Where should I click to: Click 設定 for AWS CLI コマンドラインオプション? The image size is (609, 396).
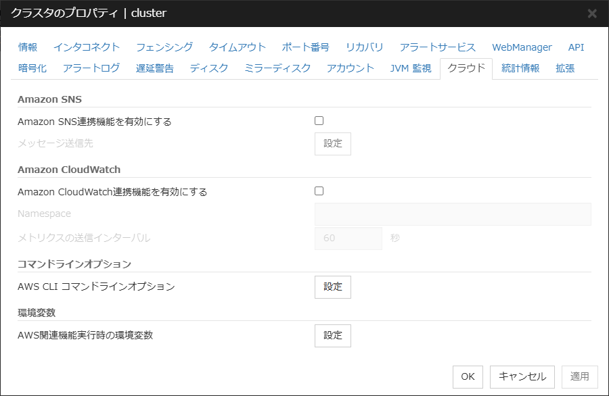click(333, 287)
